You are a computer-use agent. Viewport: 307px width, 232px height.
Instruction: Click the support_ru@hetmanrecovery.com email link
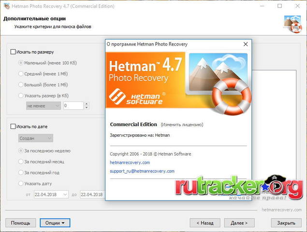click(142, 171)
